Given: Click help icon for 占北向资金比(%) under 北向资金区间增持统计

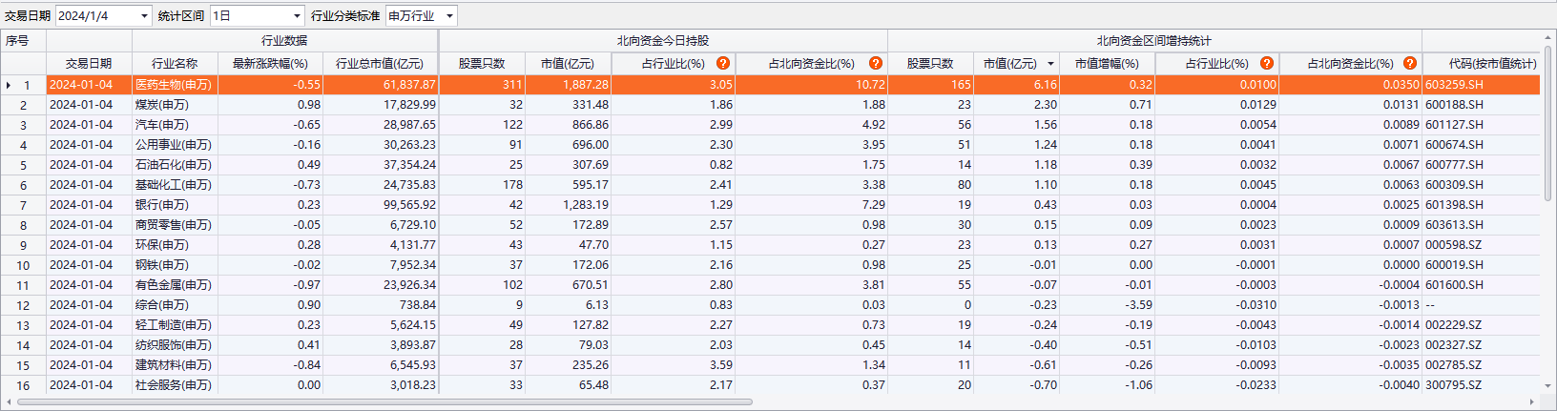Looking at the screenshot, I should point(1410,63).
